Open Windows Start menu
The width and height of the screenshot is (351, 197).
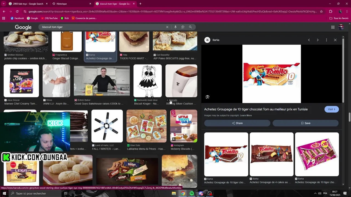tap(4, 193)
